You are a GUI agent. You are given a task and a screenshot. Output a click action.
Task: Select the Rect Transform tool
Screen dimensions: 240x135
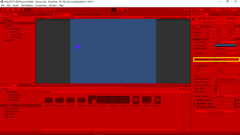[x=27, y=10]
